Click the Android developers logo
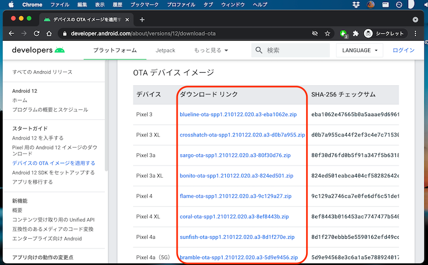The width and height of the screenshot is (428, 265). 39,50
